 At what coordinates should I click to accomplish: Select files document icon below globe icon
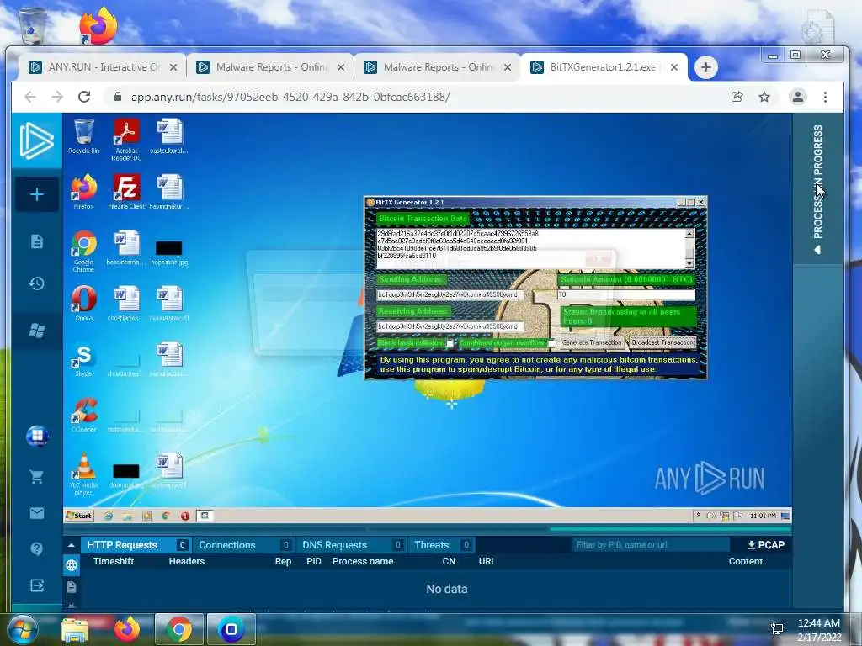[x=72, y=587]
